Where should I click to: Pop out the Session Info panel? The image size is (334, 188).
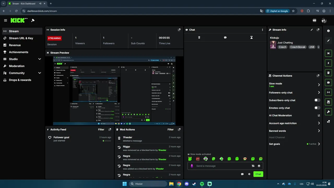(x=179, y=30)
